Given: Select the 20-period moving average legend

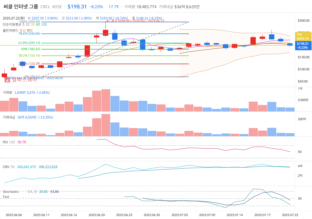Looking at the screenshot, I should pos(33,24).
